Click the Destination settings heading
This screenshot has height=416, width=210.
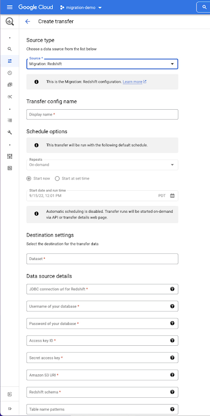[x=50, y=235]
